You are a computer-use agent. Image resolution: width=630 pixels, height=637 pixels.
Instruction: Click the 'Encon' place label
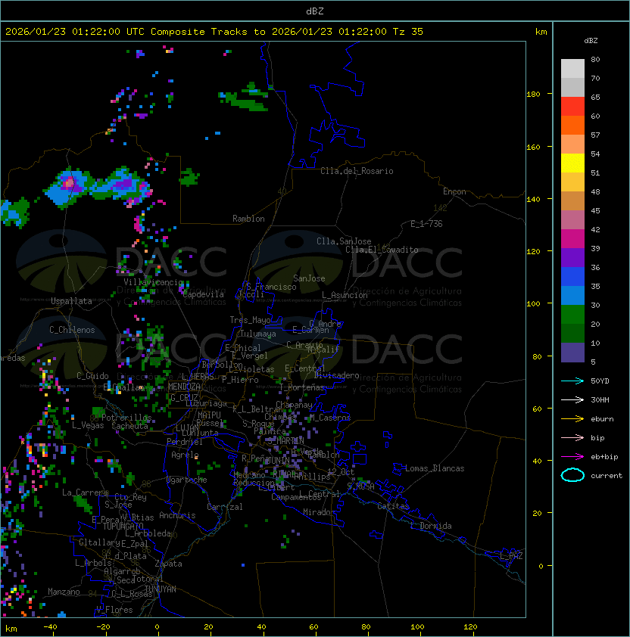(454, 191)
